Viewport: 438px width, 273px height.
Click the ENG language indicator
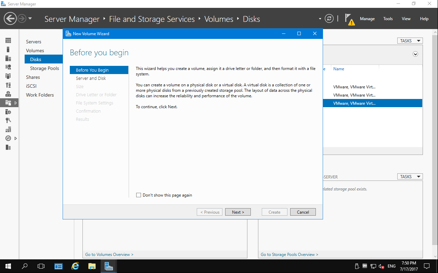click(392, 266)
